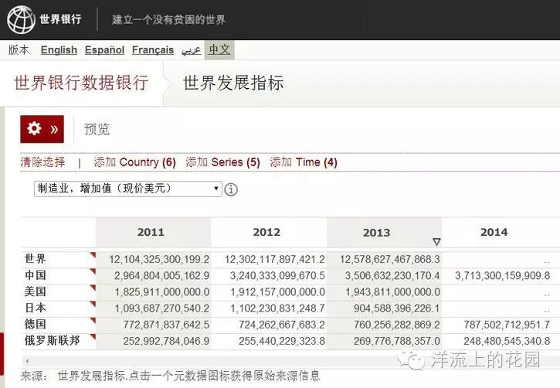Screen dimensions: 560x388
Task: Click cell 12,578,627,467,868.3
Action: coord(389,260)
